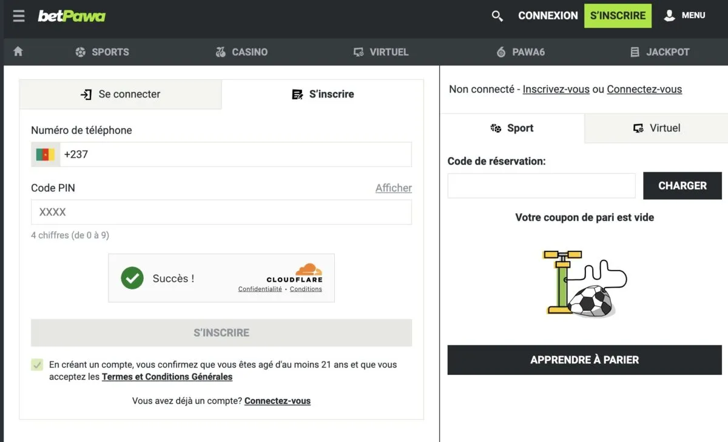This screenshot has width=728, height=442.
Task: Open the SPORTS section
Action: (x=102, y=52)
